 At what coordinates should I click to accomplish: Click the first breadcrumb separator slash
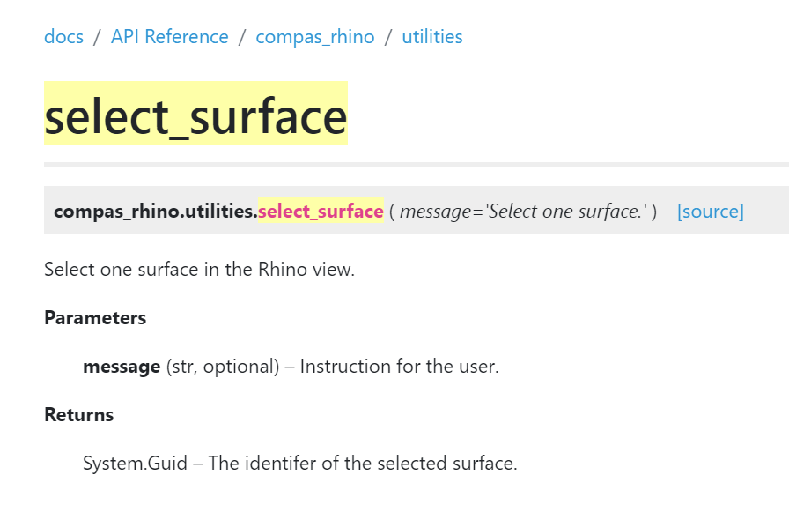pyautogui.click(x=96, y=36)
